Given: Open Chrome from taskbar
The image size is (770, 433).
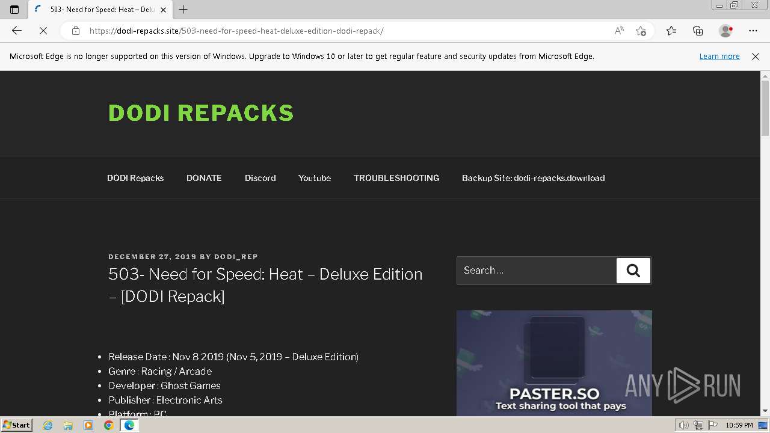Looking at the screenshot, I should tap(109, 425).
